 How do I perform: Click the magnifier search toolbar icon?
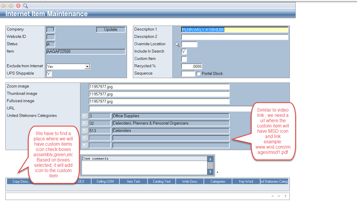pos(26,6)
